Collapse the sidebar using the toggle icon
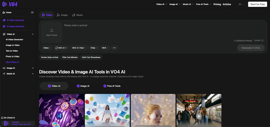The width and height of the screenshot is (270, 127). [x=32, y=12]
